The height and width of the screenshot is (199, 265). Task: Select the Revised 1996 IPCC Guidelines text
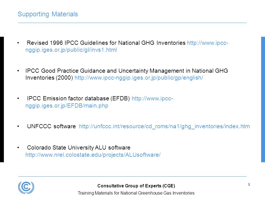point(106,43)
